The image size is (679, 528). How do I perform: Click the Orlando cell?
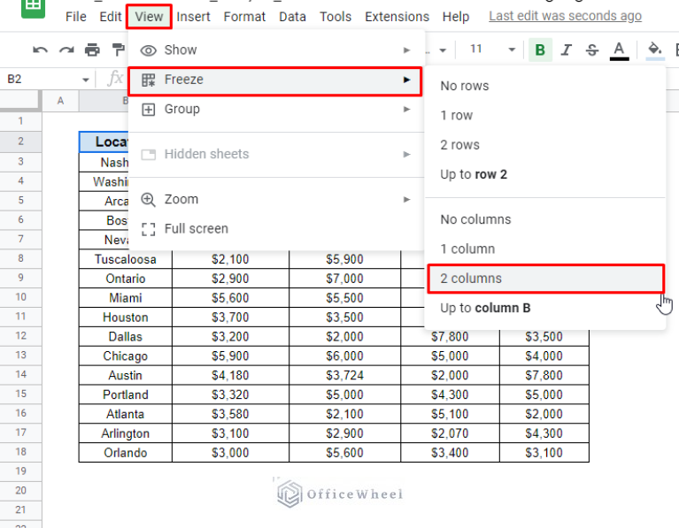126,453
